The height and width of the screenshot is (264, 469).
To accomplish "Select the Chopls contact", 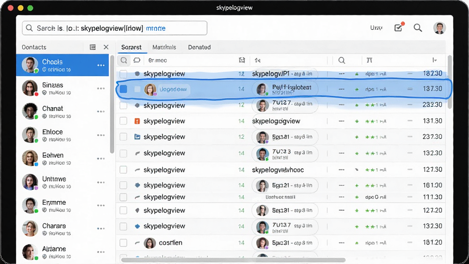I will (x=62, y=65).
